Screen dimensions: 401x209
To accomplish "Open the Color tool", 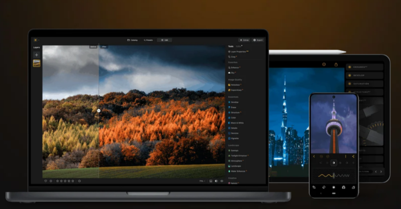I will [232, 118].
